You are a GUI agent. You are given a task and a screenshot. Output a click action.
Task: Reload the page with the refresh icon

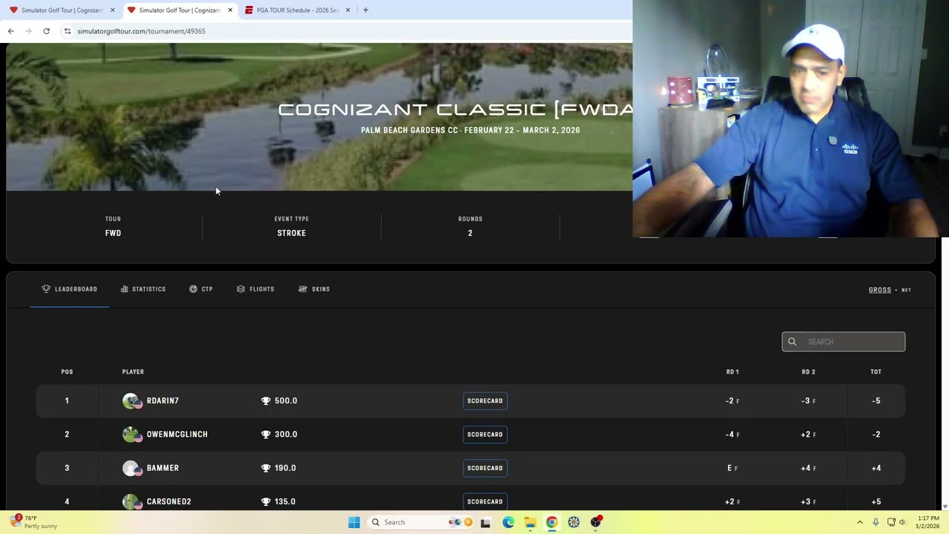click(46, 31)
